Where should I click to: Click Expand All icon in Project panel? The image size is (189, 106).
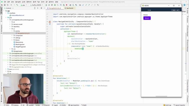pos(35,8)
